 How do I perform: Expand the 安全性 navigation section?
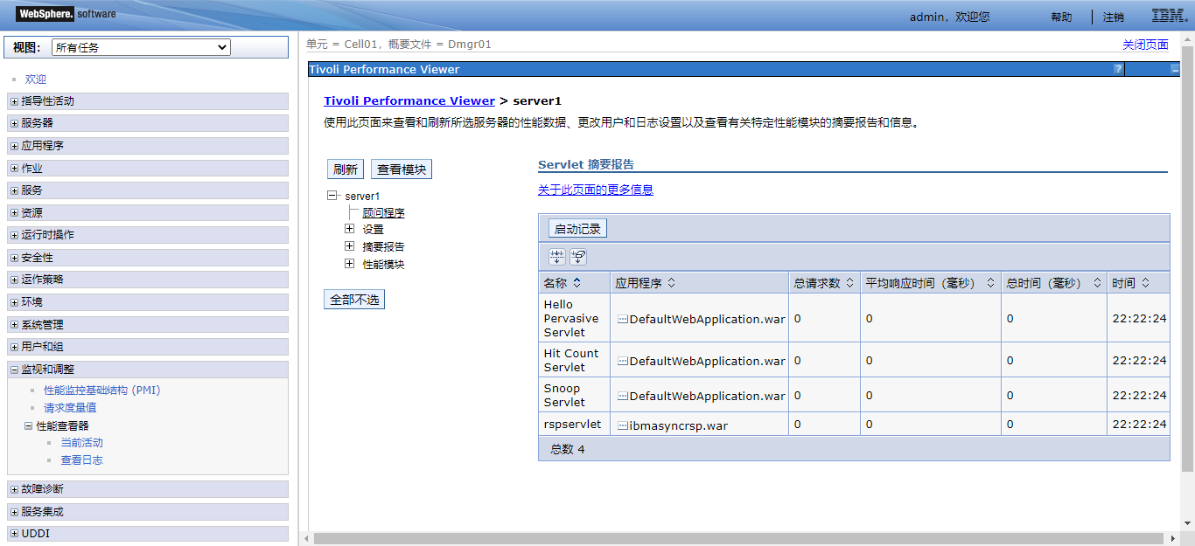14,258
